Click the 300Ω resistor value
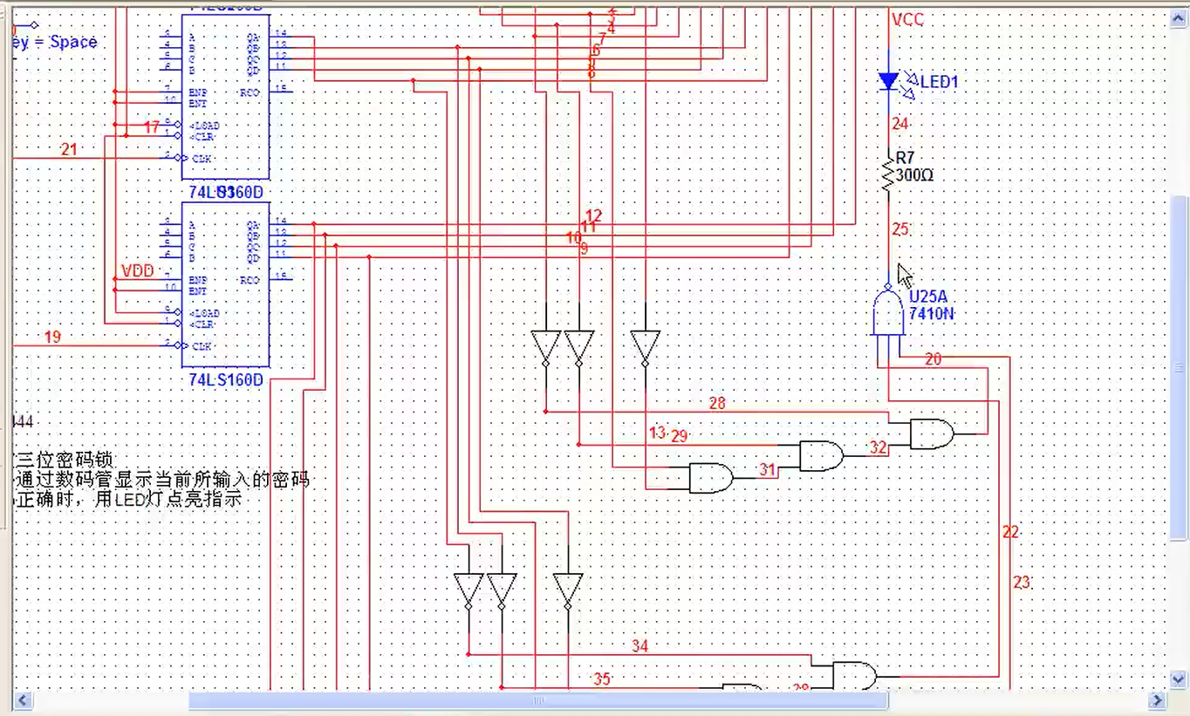This screenshot has height=716, width=1190. [x=915, y=175]
